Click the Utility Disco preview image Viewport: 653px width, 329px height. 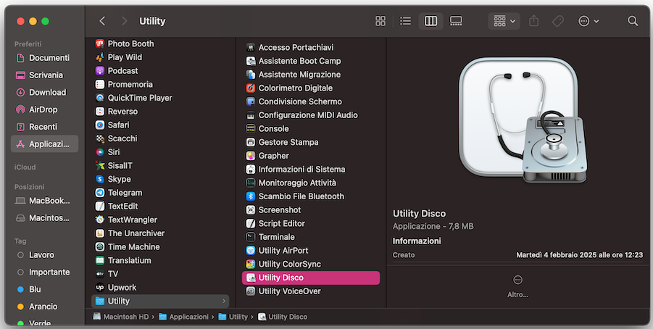coord(523,120)
